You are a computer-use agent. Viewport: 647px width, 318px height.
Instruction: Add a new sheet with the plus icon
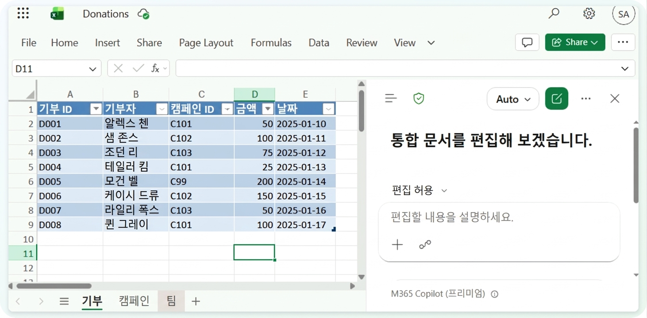tap(196, 302)
